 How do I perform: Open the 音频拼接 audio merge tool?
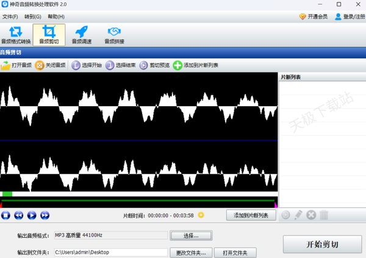coord(113,35)
